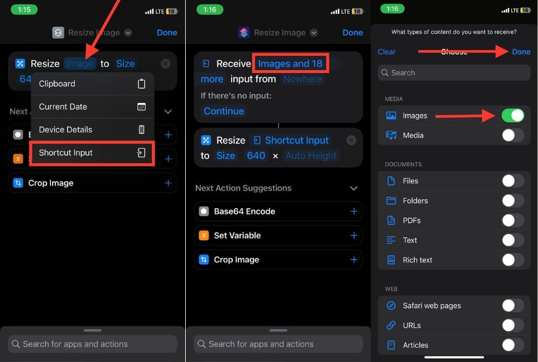Image resolution: width=538 pixels, height=362 pixels.
Task: Tap Shortcuts app icon in middle header
Action: [244, 33]
